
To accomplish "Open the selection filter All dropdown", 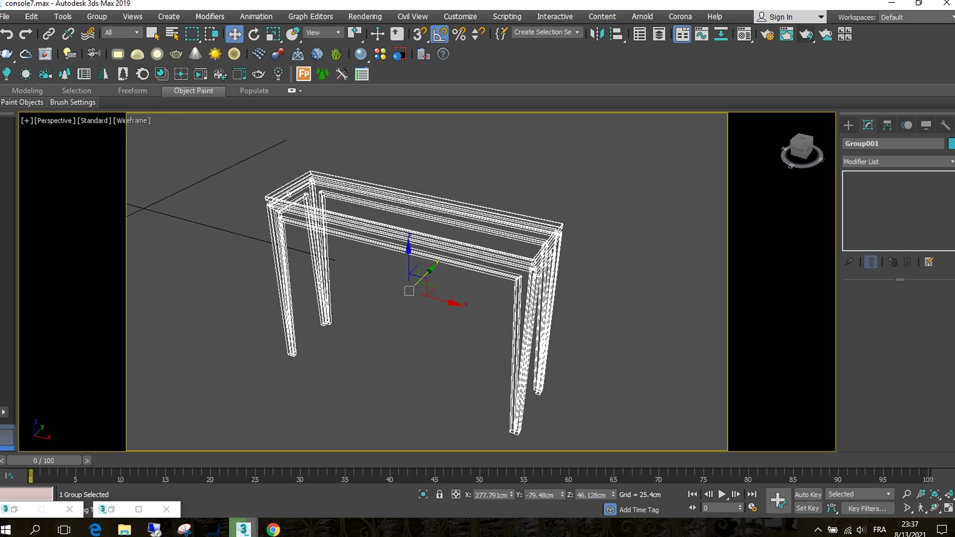I will 122,32.
